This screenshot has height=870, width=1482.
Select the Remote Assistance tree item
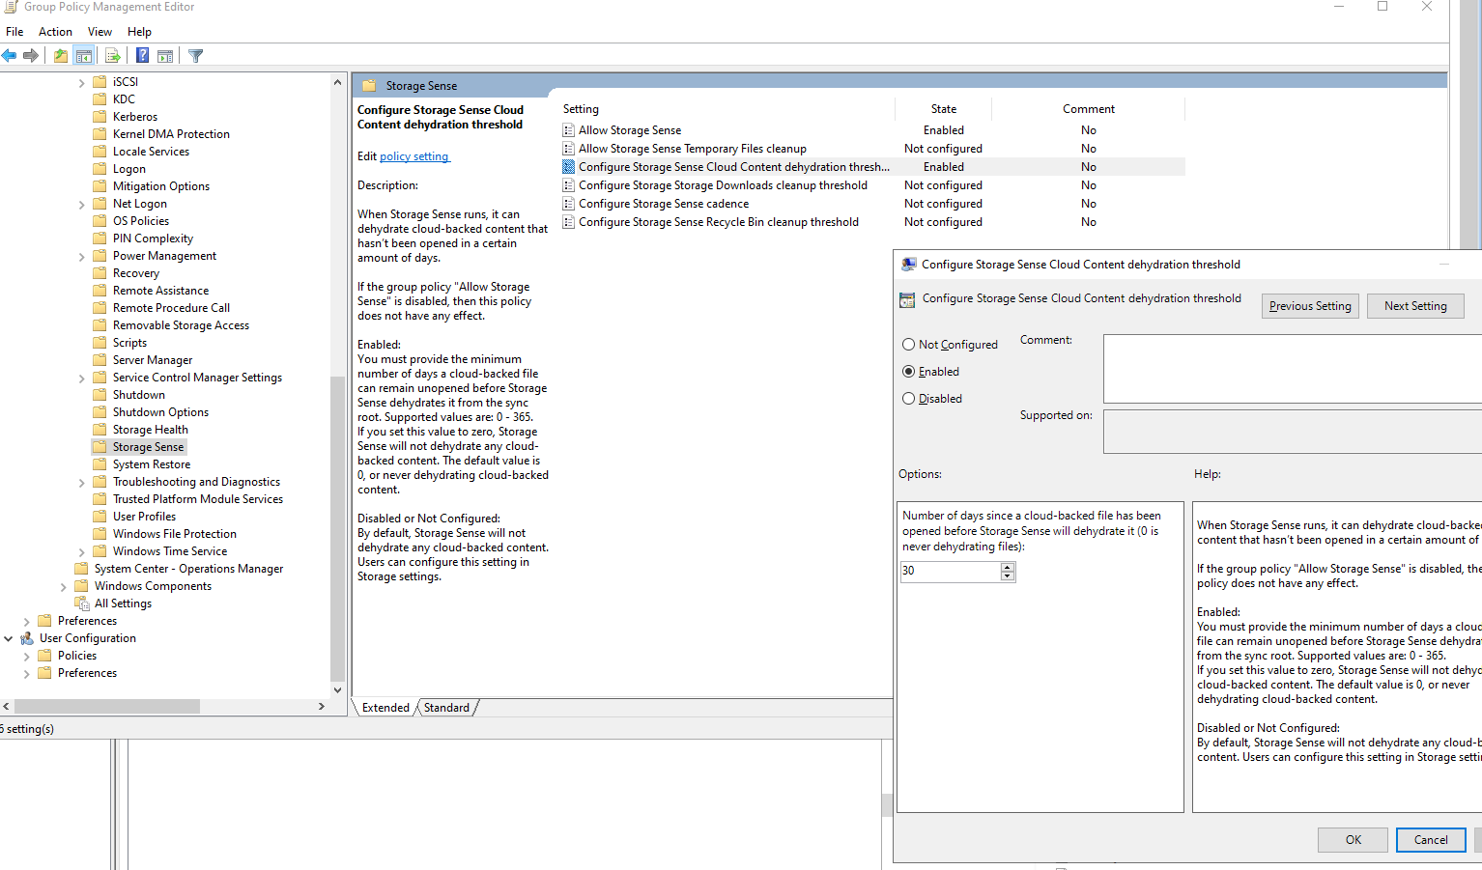click(160, 291)
